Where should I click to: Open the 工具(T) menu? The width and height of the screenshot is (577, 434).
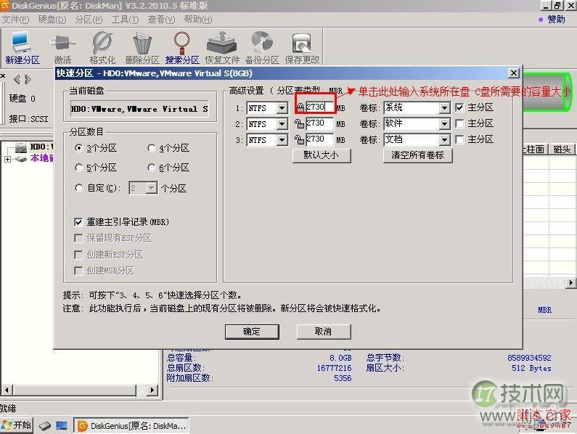point(125,19)
